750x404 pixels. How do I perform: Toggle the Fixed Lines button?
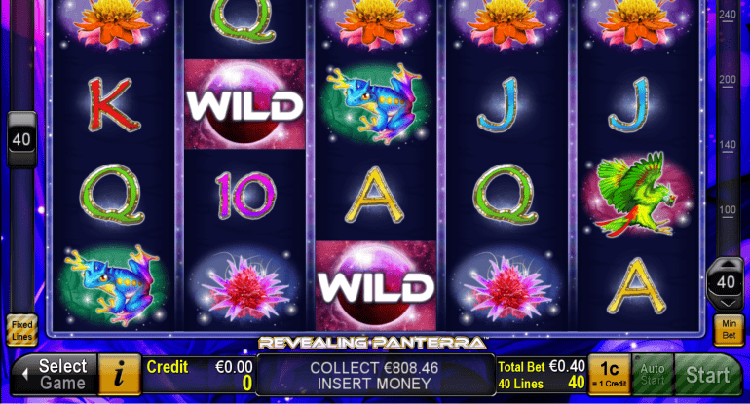coord(22,330)
